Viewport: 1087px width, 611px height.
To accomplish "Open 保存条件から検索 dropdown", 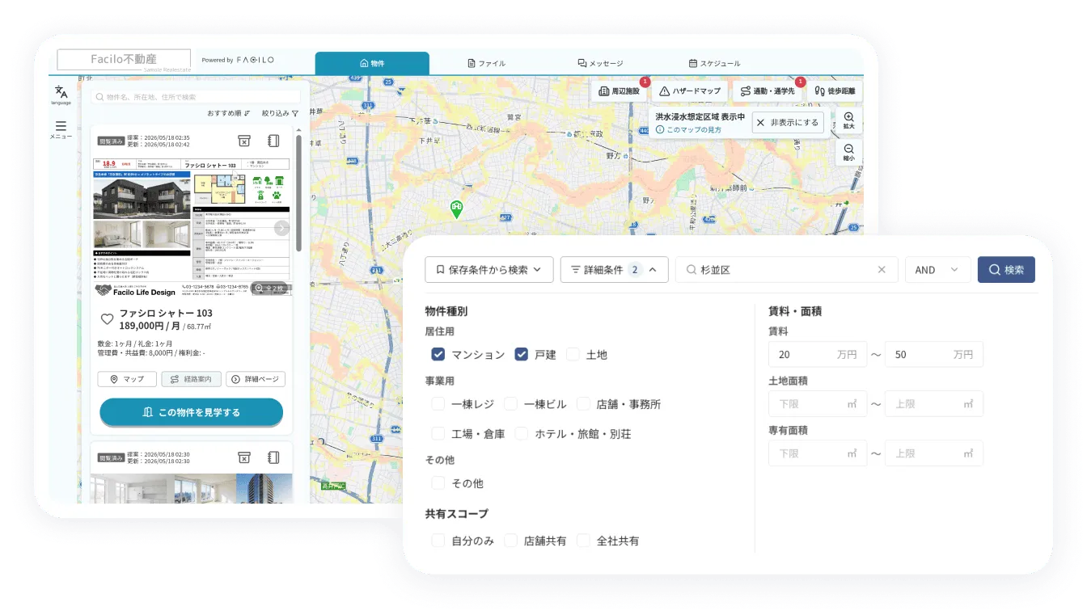I will coord(489,270).
